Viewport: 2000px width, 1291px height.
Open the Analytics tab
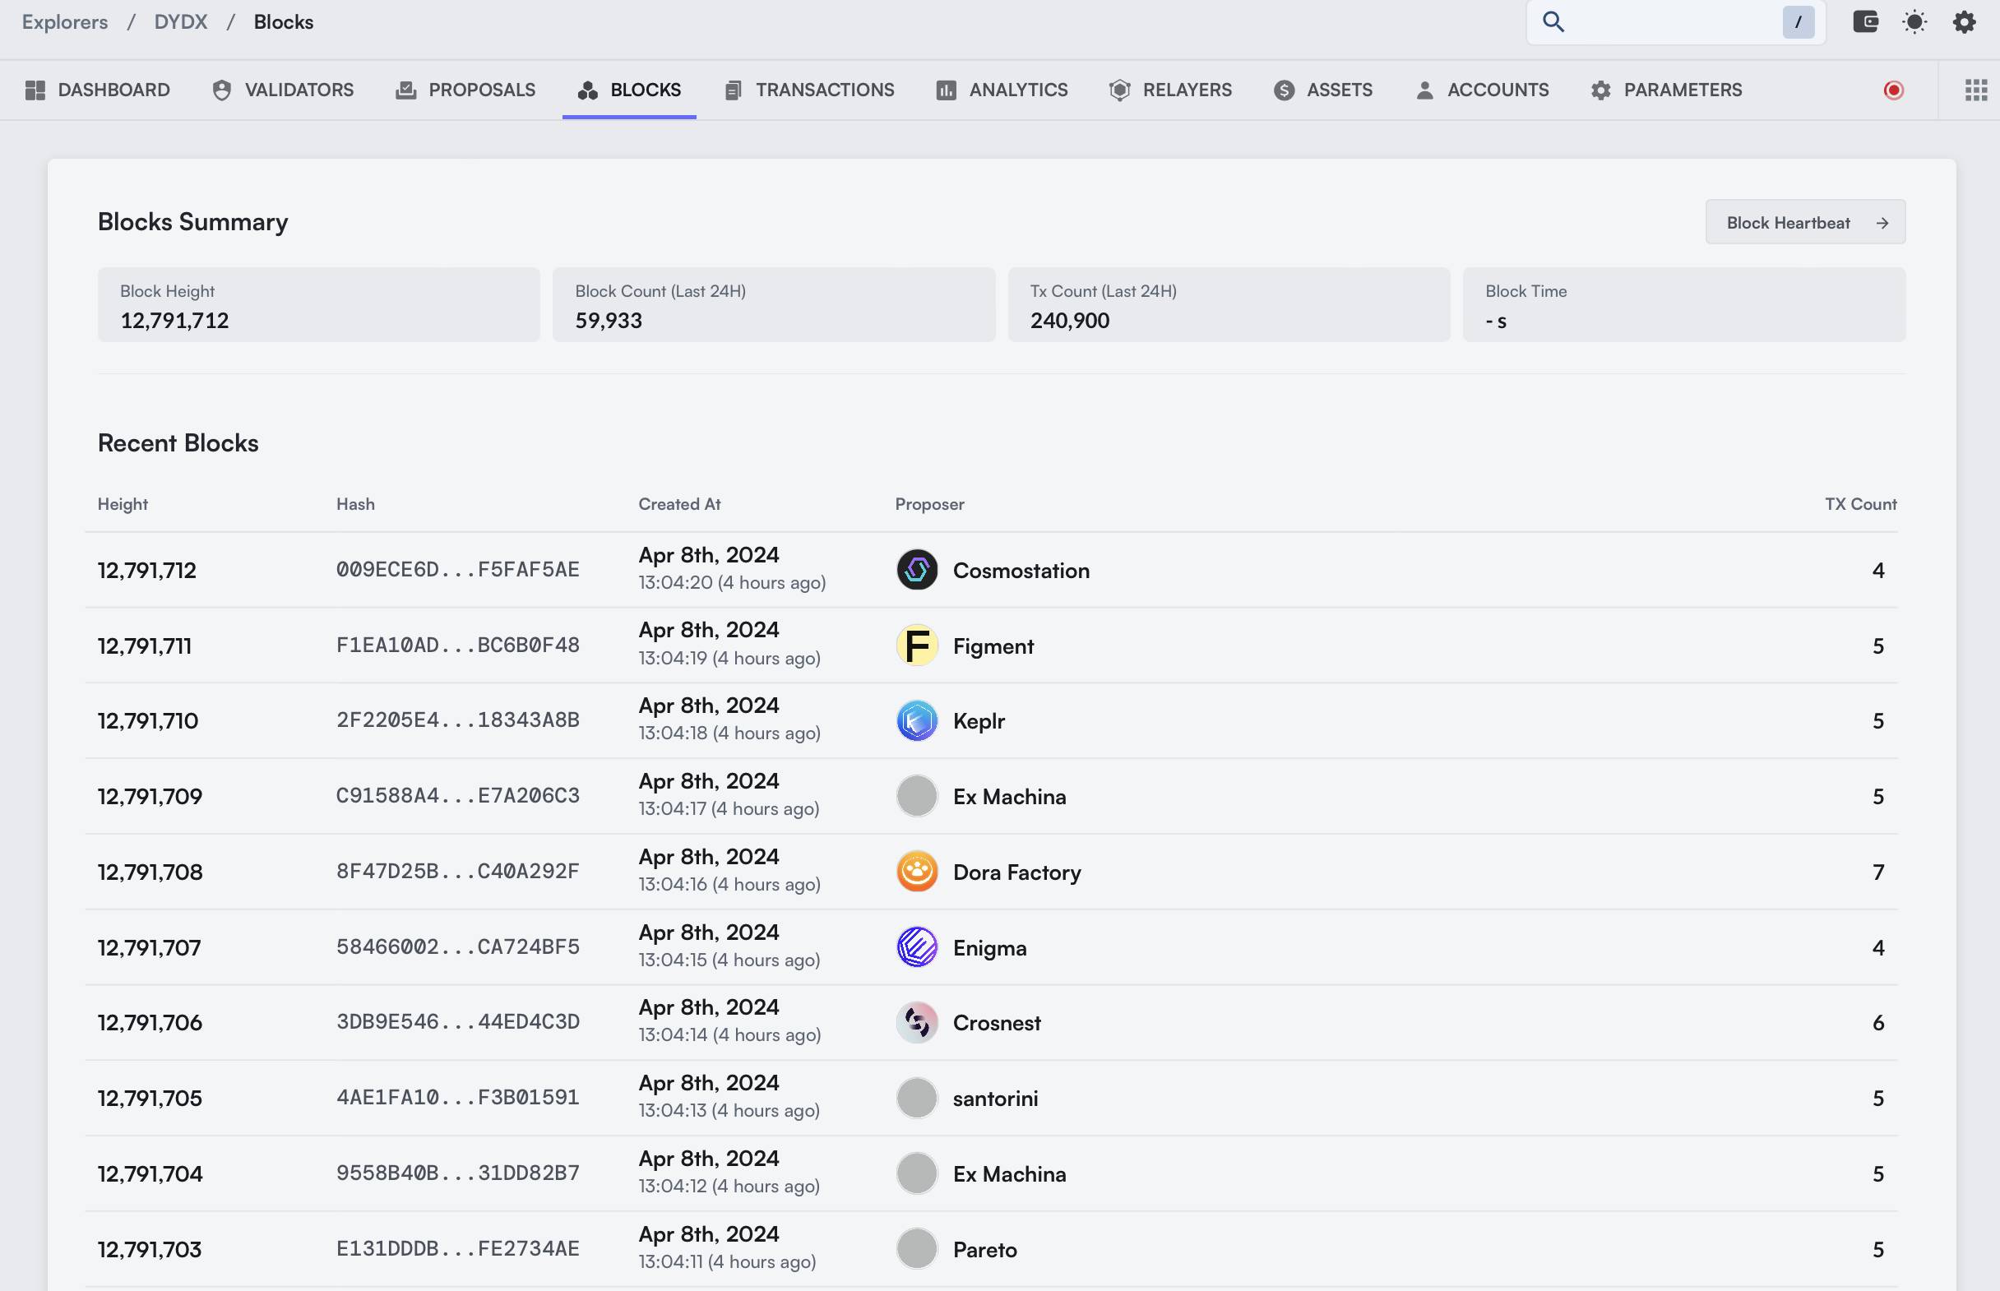(x=1002, y=90)
